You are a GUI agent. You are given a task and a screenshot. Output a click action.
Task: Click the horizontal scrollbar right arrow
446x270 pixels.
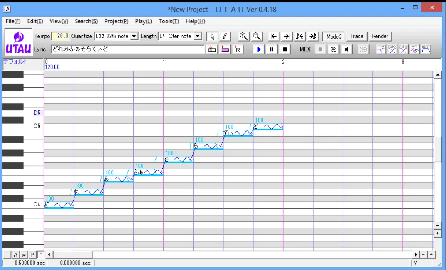click(x=416, y=255)
